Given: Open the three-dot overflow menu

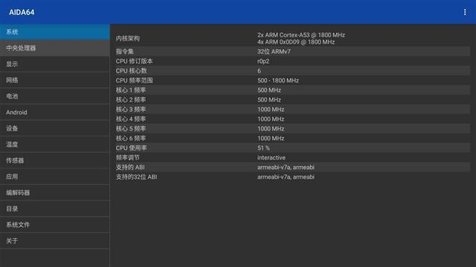Looking at the screenshot, I should [x=465, y=12].
